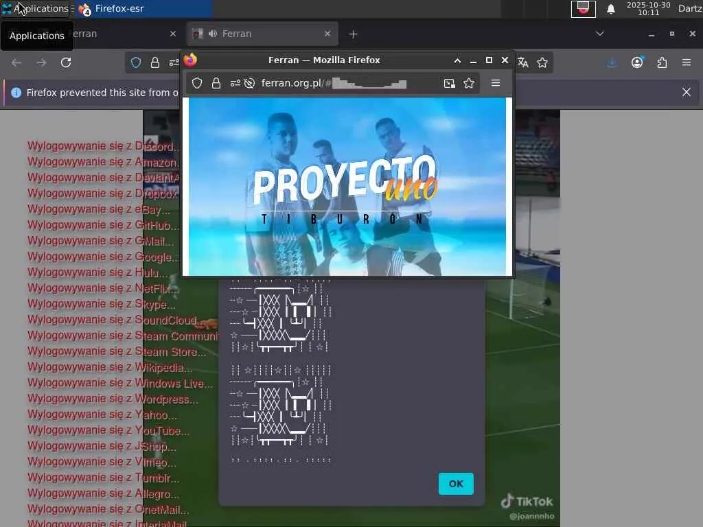Click the Proyecto Uno Tiburón video image
This screenshot has height=527, width=703.
tap(347, 187)
